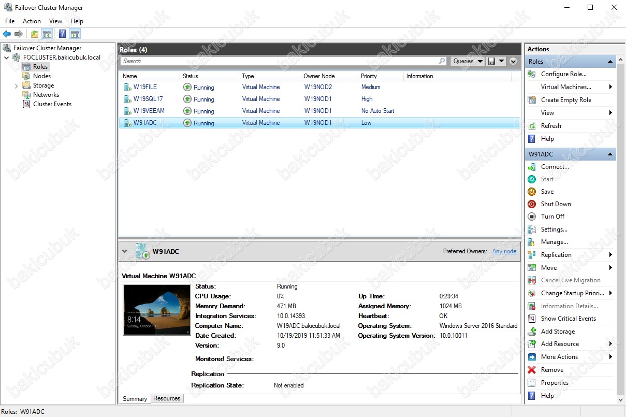Viewport: 626px width, 417px height.
Task: Switch to the Summary tab
Action: 135,399
